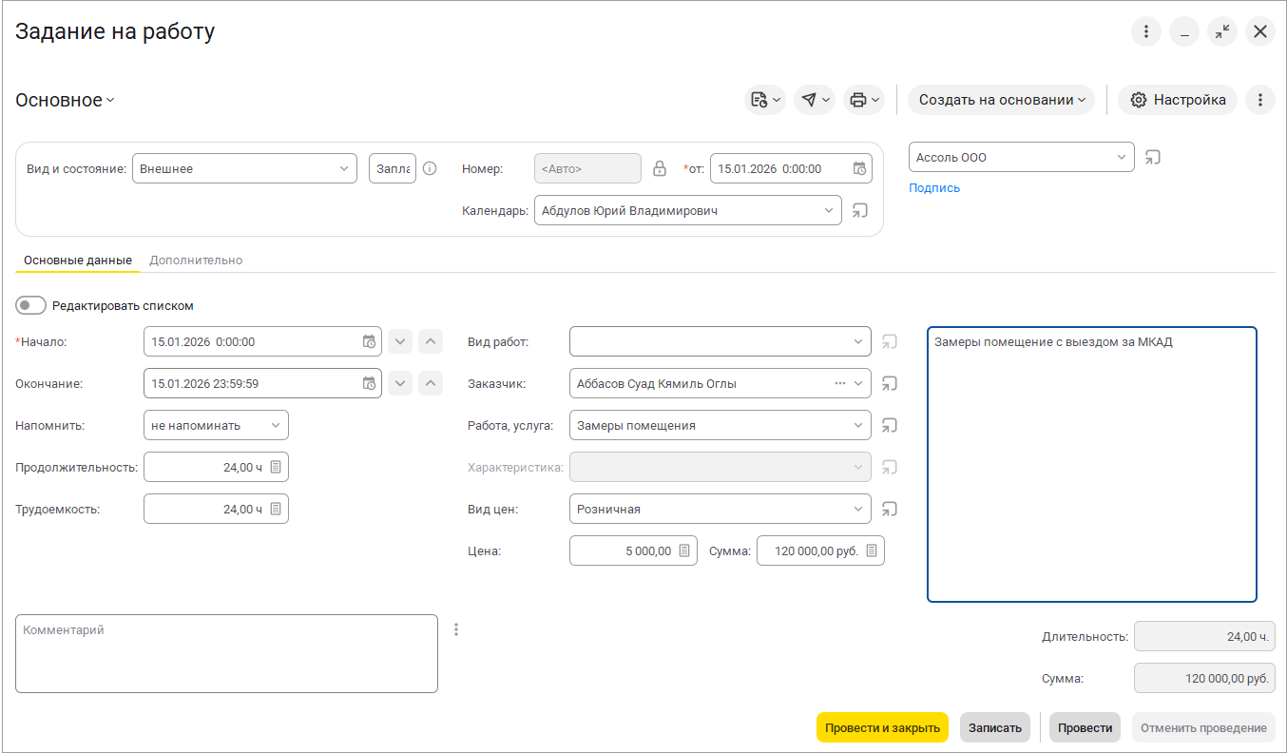This screenshot has width=1287, height=753.
Task: Click info icon next to Запла field
Action: point(430,169)
